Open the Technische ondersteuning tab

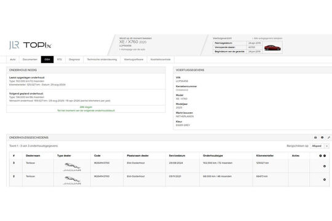tap(102, 60)
